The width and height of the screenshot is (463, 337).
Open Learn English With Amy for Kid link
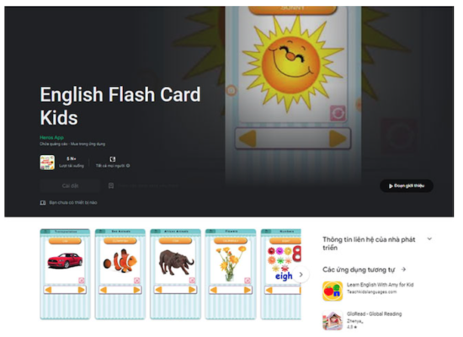click(x=380, y=285)
